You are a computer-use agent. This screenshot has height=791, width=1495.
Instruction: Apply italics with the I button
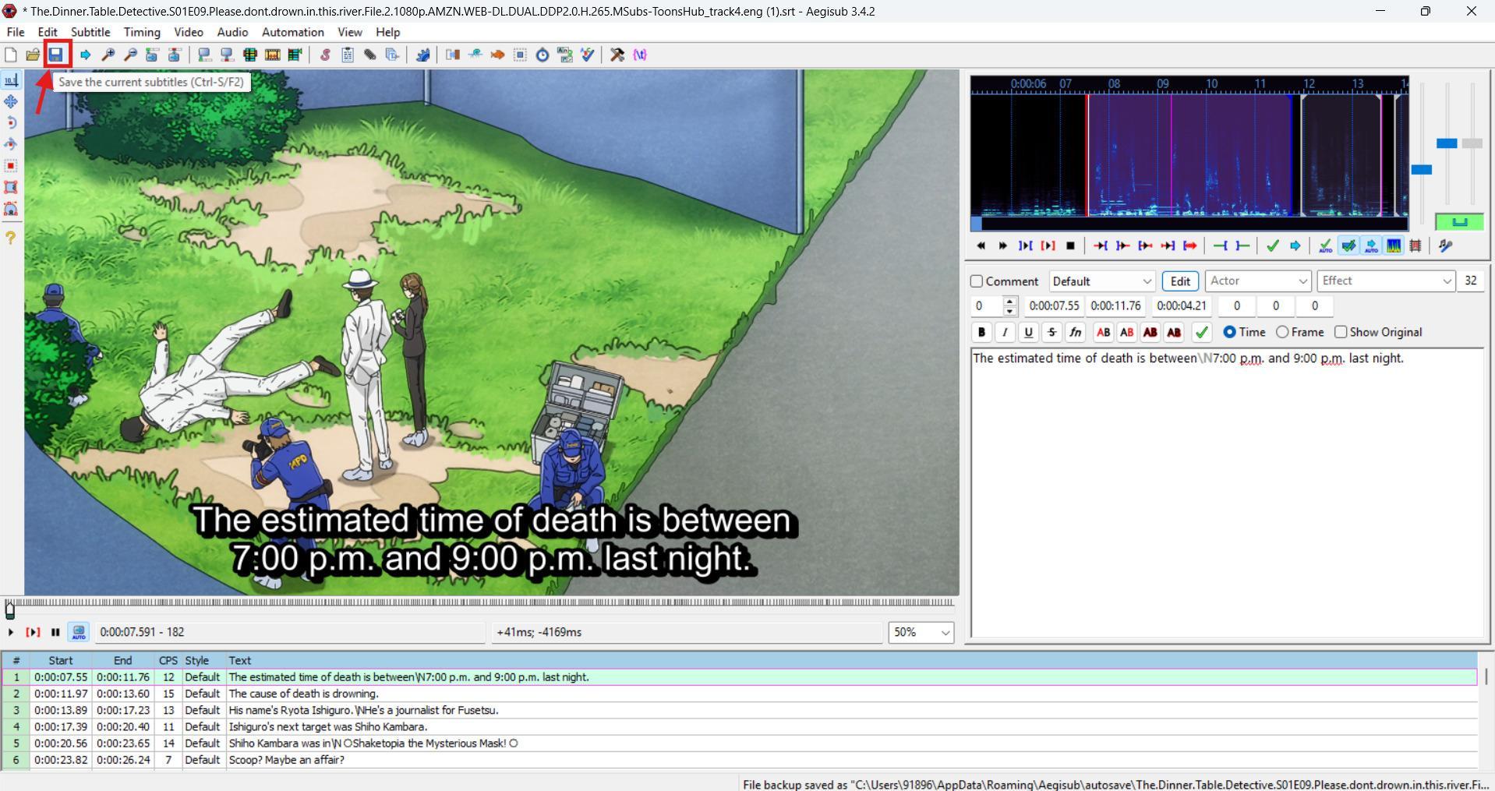pyautogui.click(x=1005, y=332)
